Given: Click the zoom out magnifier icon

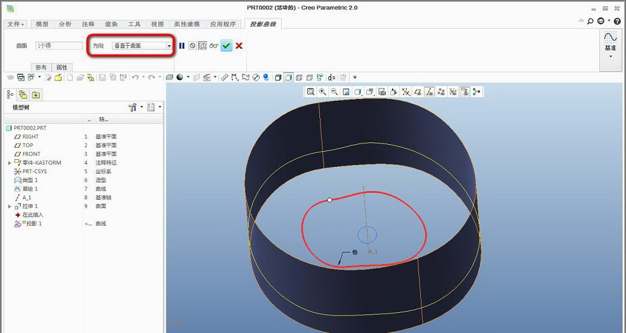Looking at the screenshot, I should coord(334,92).
